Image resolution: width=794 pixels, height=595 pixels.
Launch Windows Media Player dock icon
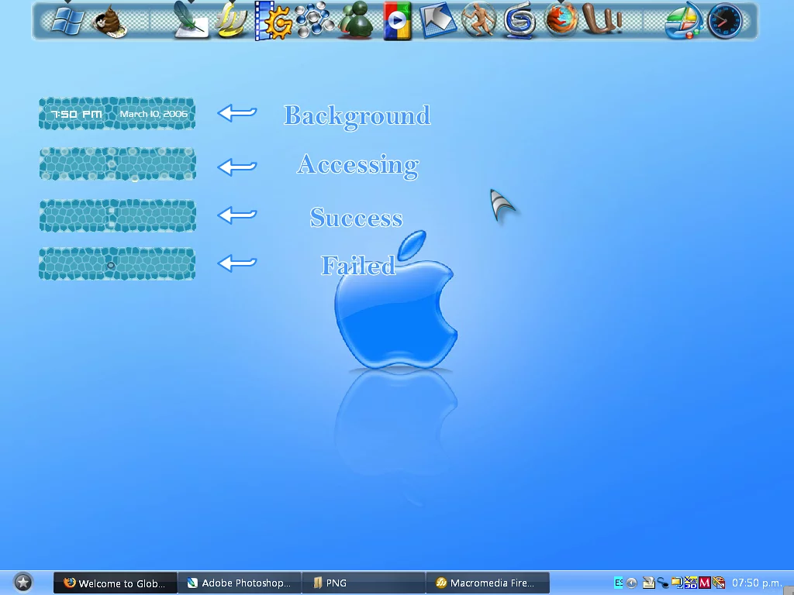[x=398, y=21]
